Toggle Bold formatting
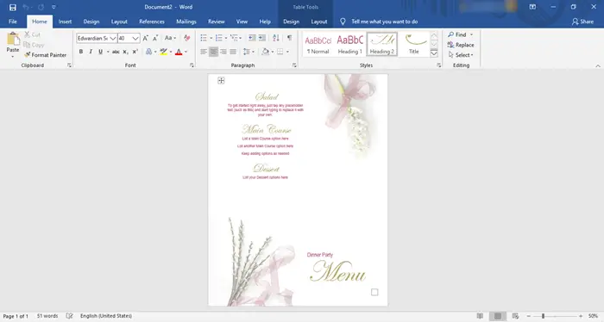The height and width of the screenshot is (322, 604). [81, 52]
